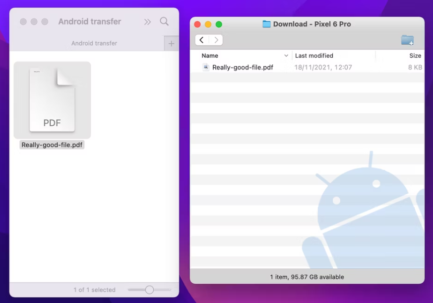Image resolution: width=433 pixels, height=303 pixels.
Task: Toggle sort order chevron beside Name
Action: [286, 56]
